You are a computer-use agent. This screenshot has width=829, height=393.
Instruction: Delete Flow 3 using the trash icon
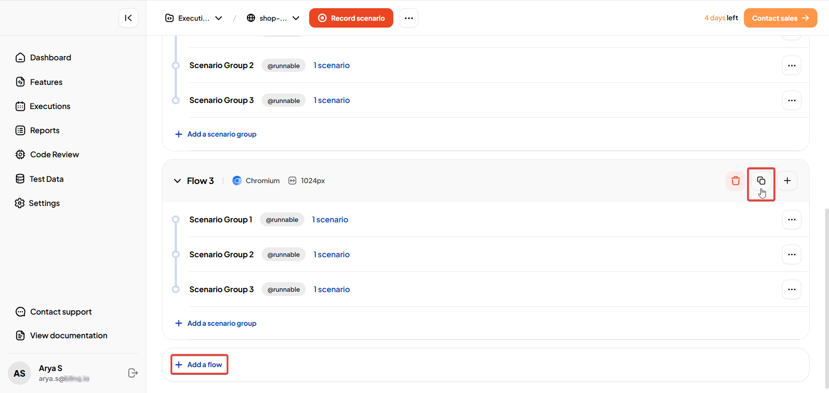click(x=735, y=181)
